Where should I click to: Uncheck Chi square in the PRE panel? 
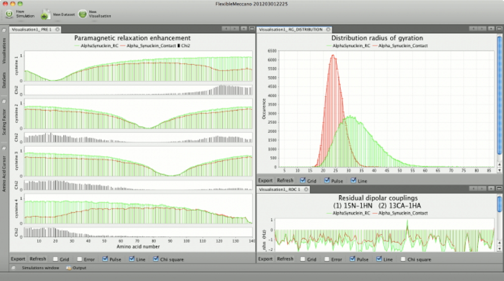[155, 259]
